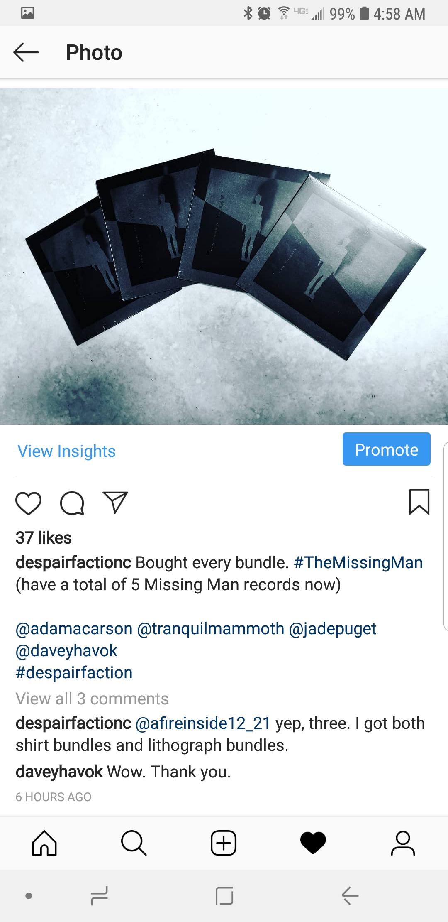Tap the 37 likes count
This screenshot has width=448, height=922.
pyautogui.click(x=44, y=538)
